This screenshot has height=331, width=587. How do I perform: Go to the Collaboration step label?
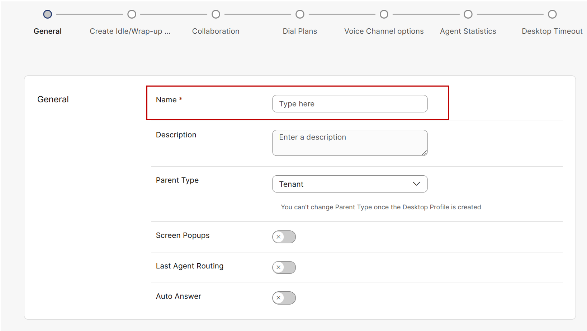coord(216,31)
